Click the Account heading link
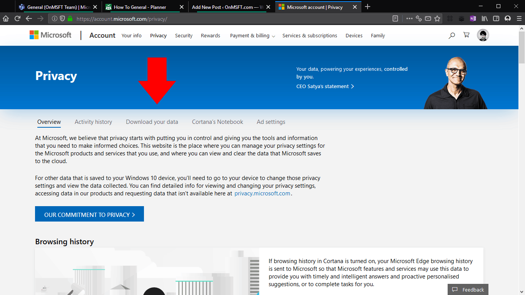 (102, 35)
